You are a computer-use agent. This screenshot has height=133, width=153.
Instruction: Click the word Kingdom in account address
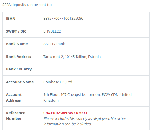[x=51, y=100]
